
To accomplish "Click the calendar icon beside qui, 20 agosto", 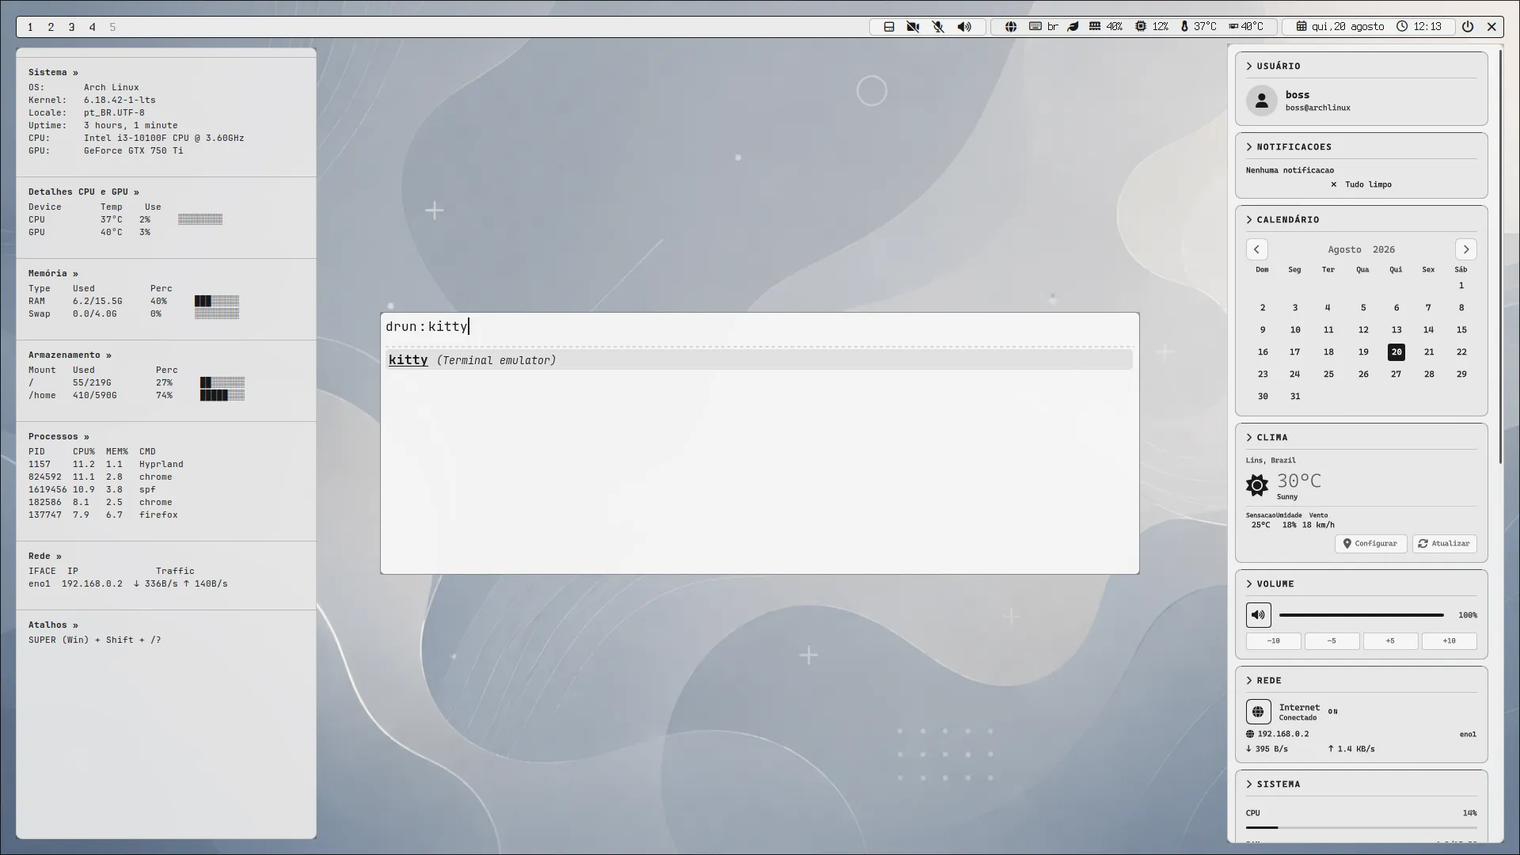I will coord(1301,26).
